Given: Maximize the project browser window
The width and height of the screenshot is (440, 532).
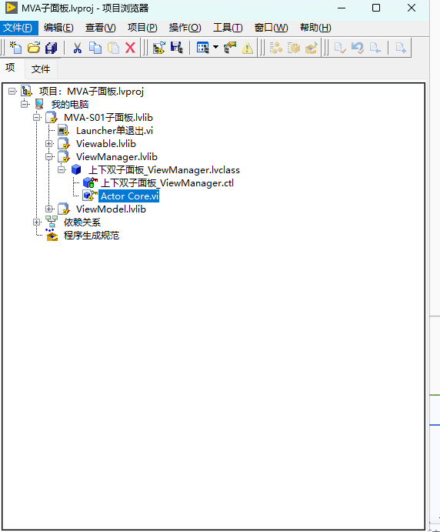Looking at the screenshot, I should [376, 8].
